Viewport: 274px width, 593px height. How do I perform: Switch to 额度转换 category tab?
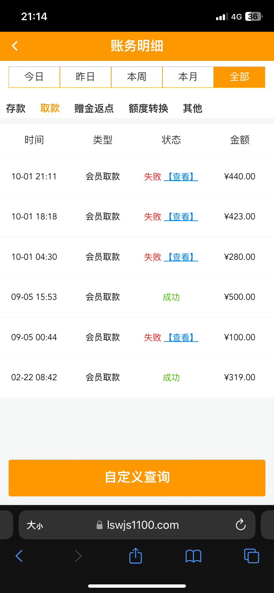[x=148, y=108]
